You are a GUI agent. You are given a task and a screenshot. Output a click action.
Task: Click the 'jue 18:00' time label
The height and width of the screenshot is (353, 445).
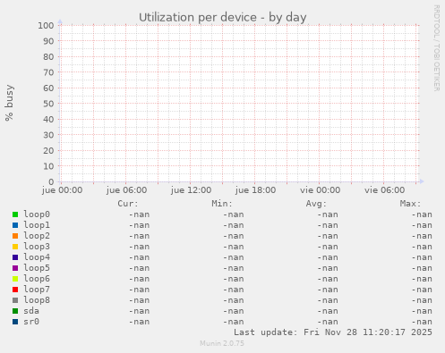(255, 190)
